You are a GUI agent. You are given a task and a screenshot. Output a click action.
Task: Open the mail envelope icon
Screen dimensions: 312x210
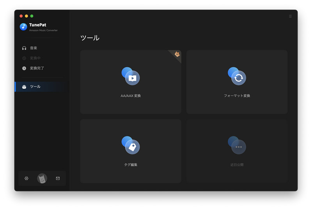point(58,178)
